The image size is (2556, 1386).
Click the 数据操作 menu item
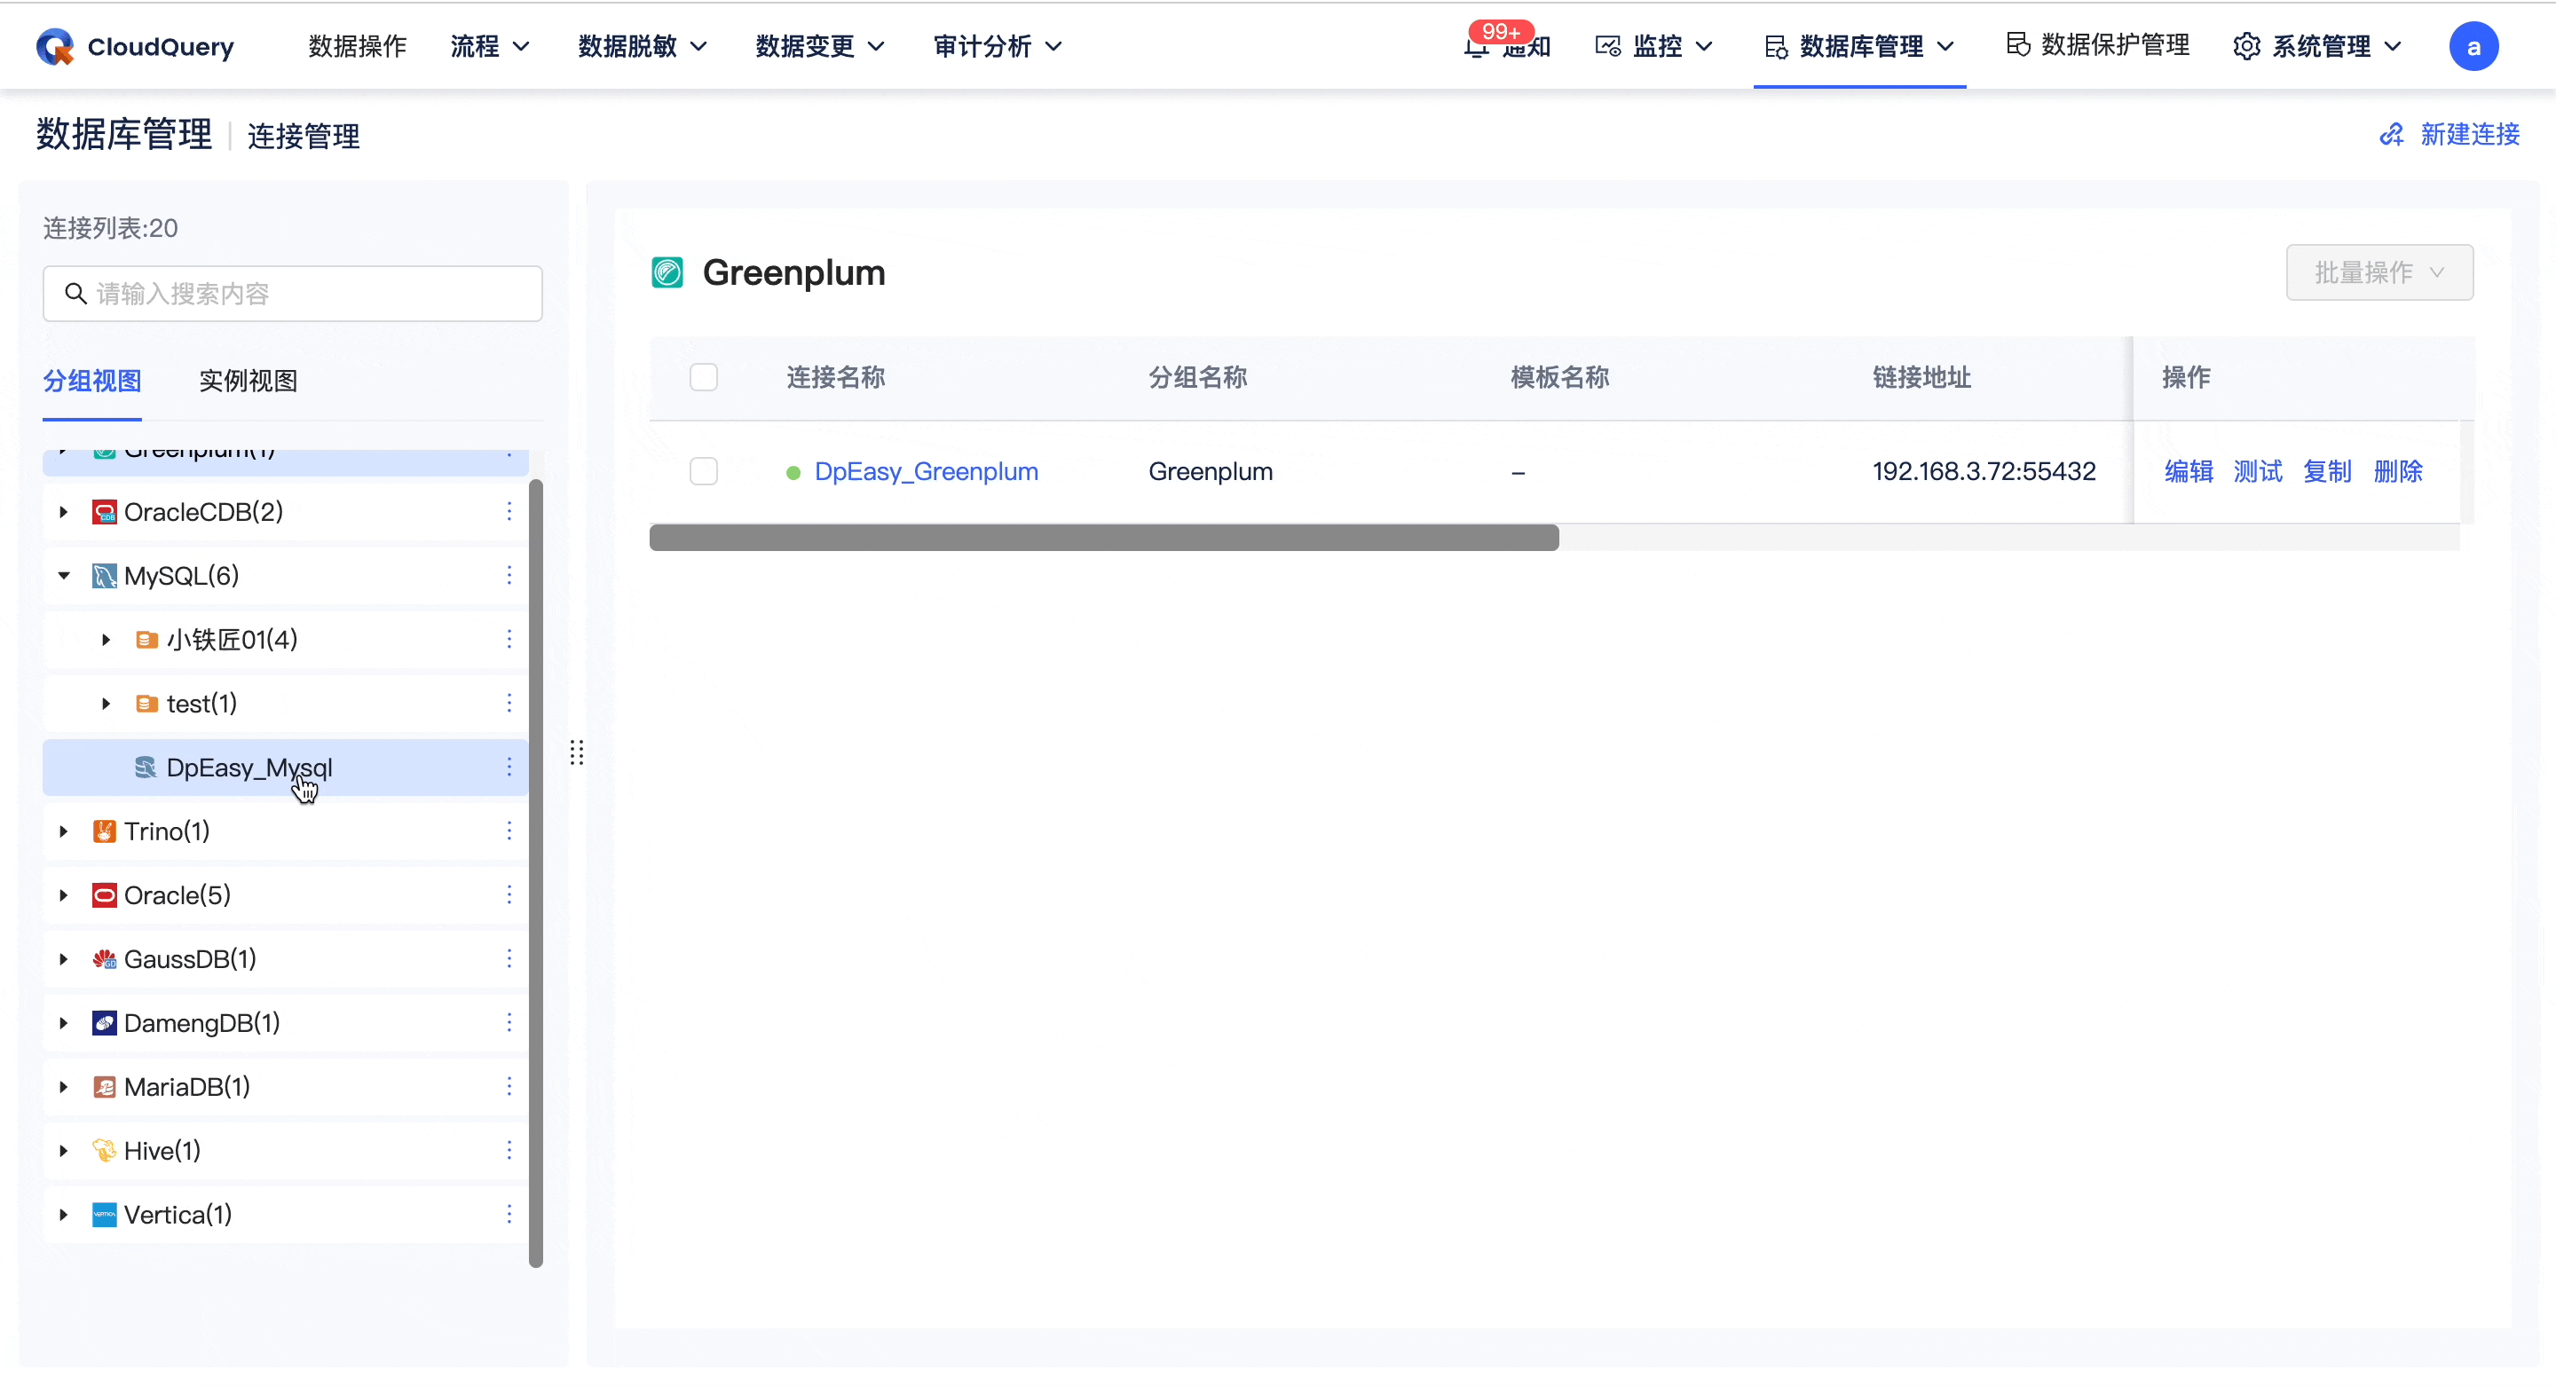pos(357,45)
